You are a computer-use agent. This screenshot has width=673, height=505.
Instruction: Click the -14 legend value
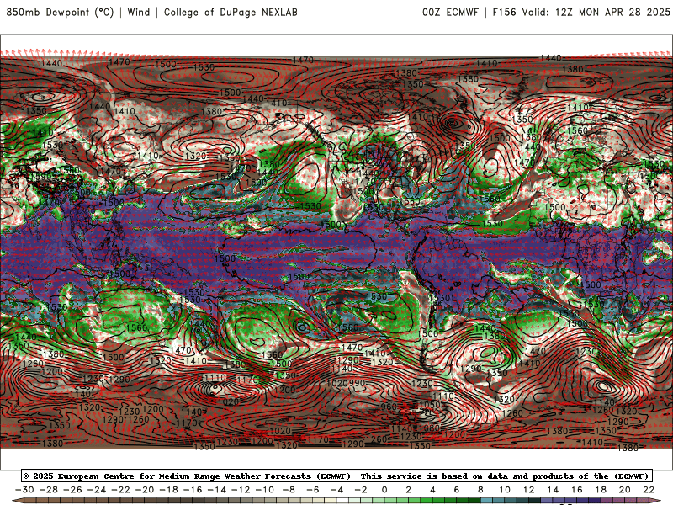(216, 490)
